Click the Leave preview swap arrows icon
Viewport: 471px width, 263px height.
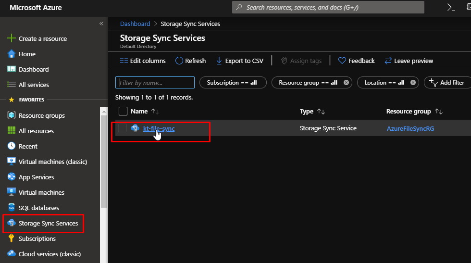coord(388,61)
